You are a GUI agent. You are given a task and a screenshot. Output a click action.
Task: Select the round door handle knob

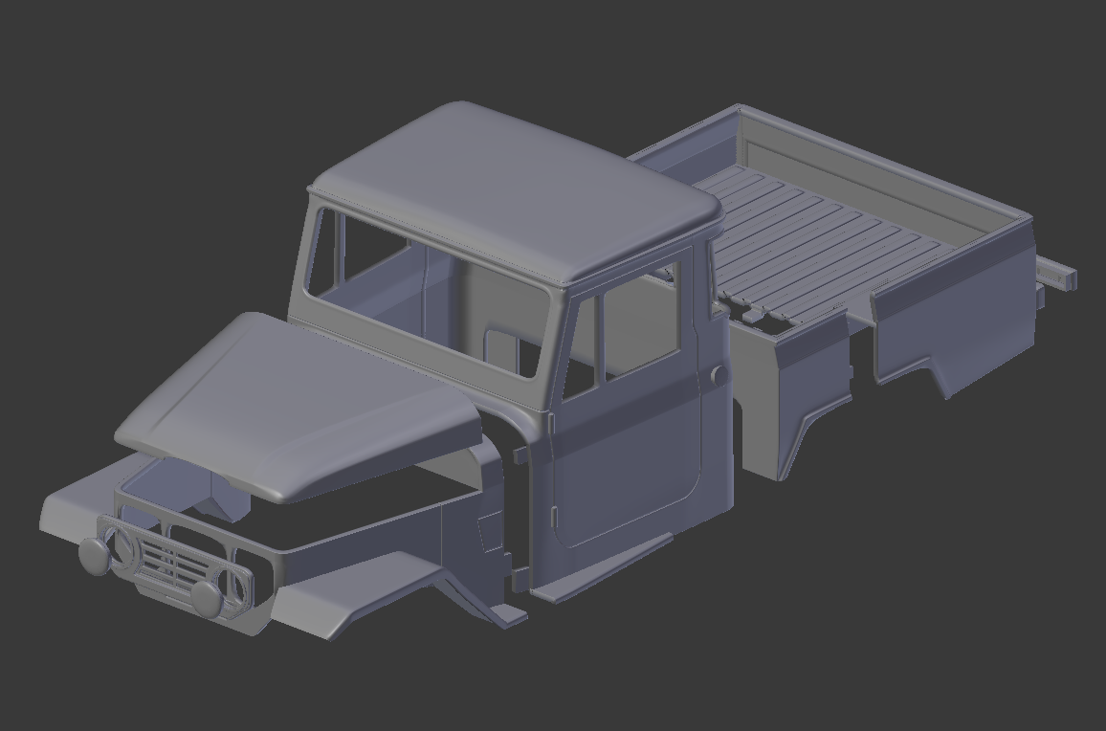719,375
